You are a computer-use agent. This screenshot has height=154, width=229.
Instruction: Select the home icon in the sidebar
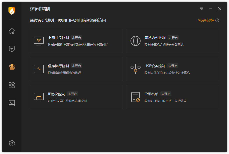(x=11, y=31)
